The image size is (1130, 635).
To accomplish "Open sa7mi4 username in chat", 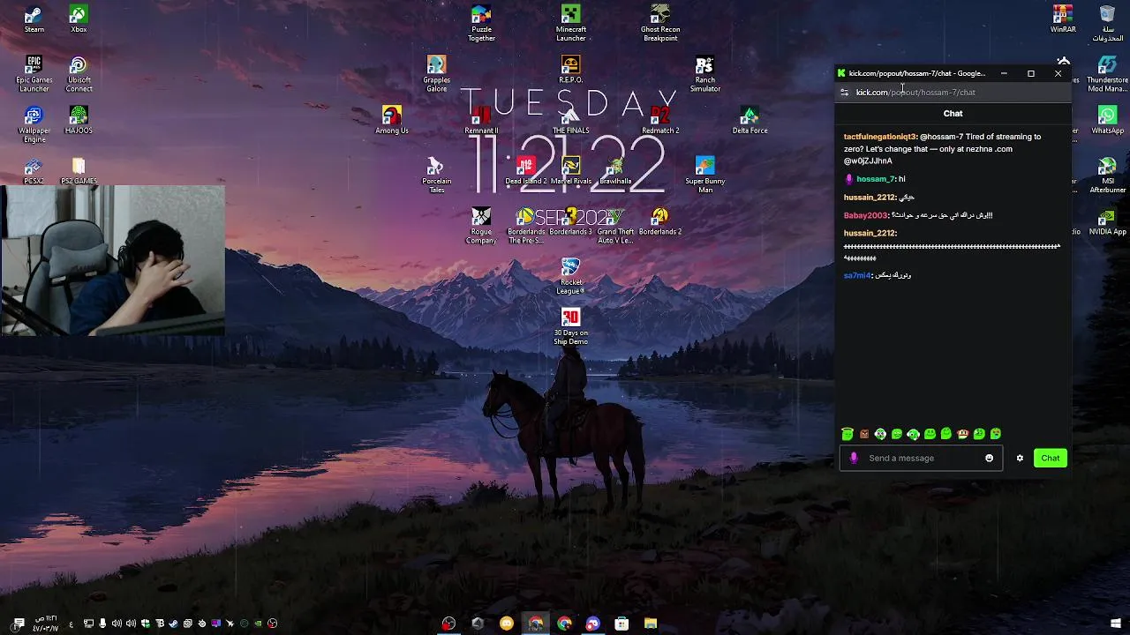I will (x=857, y=275).
